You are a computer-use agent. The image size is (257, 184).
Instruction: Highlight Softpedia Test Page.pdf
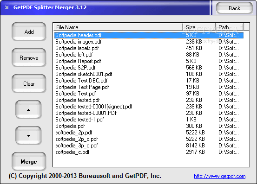coord(149,87)
